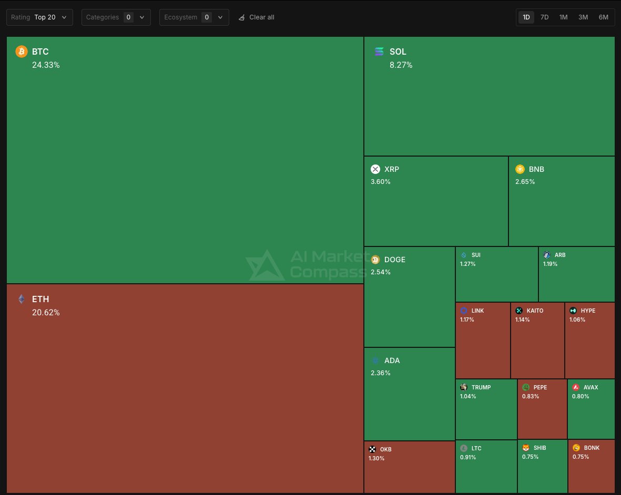Switch to the 1M timeframe
The image size is (621, 495).
coord(563,17)
